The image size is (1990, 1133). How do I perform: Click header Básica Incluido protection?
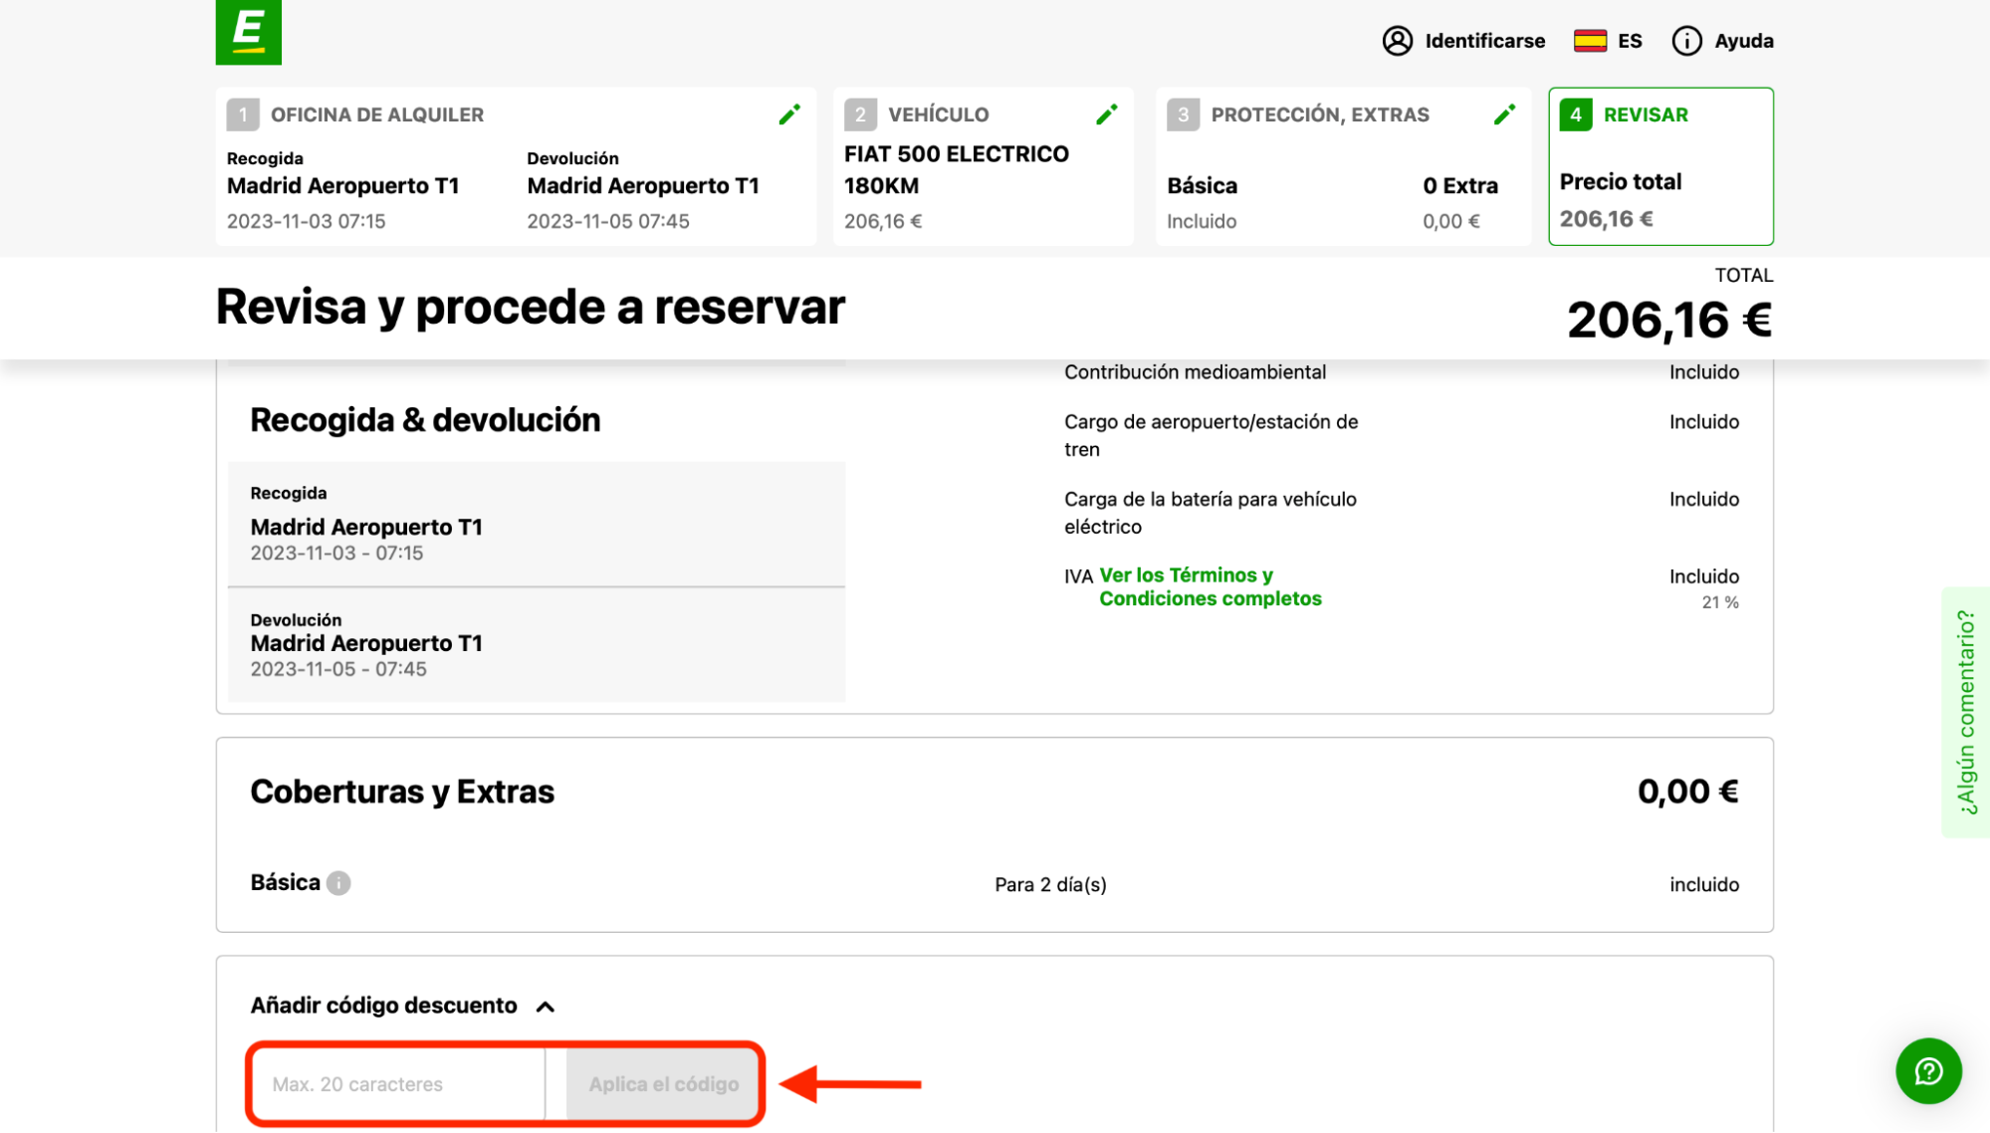tap(1202, 203)
